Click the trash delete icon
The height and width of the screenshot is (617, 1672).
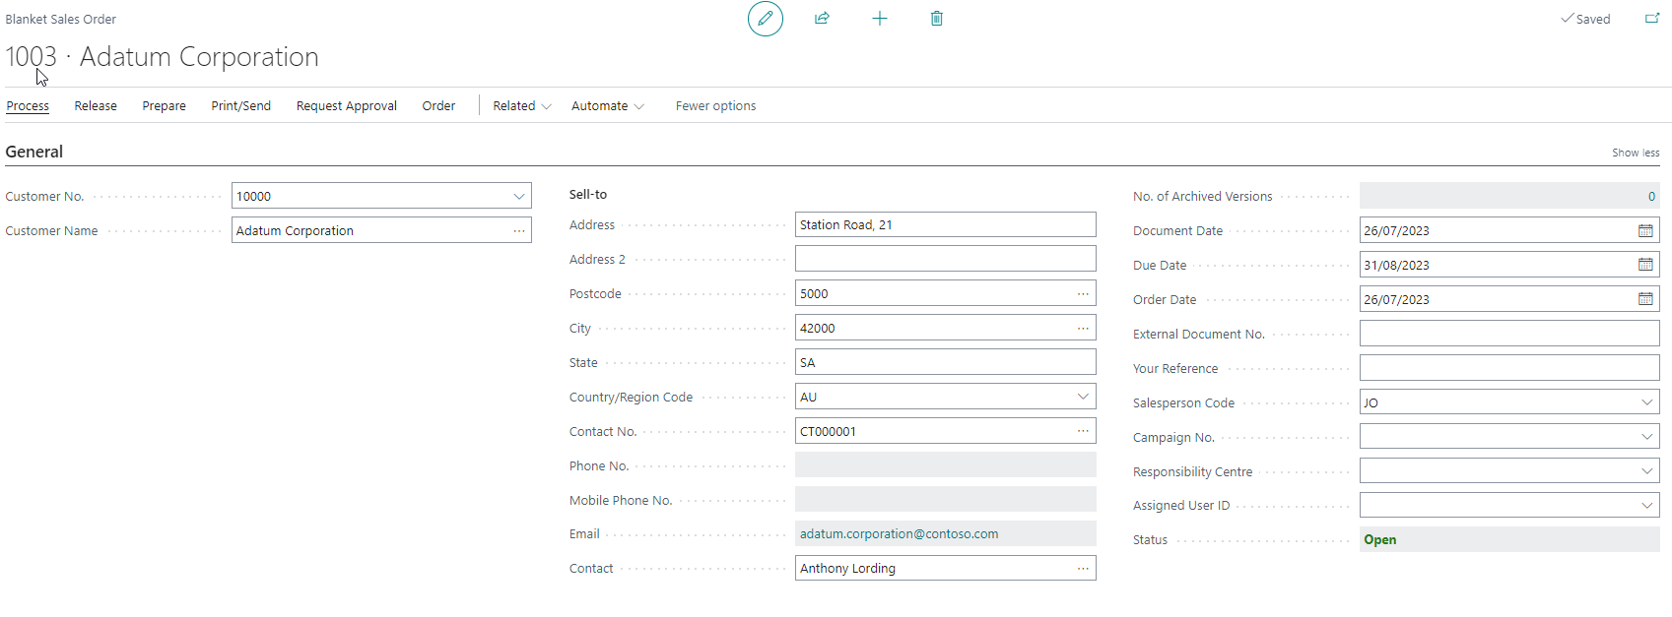936,19
